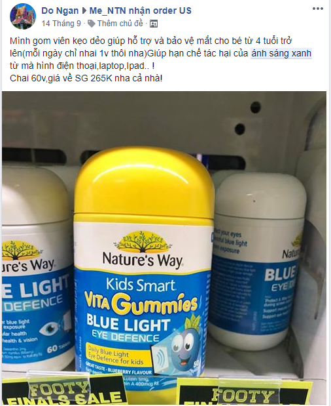Click the highlighted ánh sáng xanh phrase
Viewport: 331px width, 406px height.
tap(281, 54)
